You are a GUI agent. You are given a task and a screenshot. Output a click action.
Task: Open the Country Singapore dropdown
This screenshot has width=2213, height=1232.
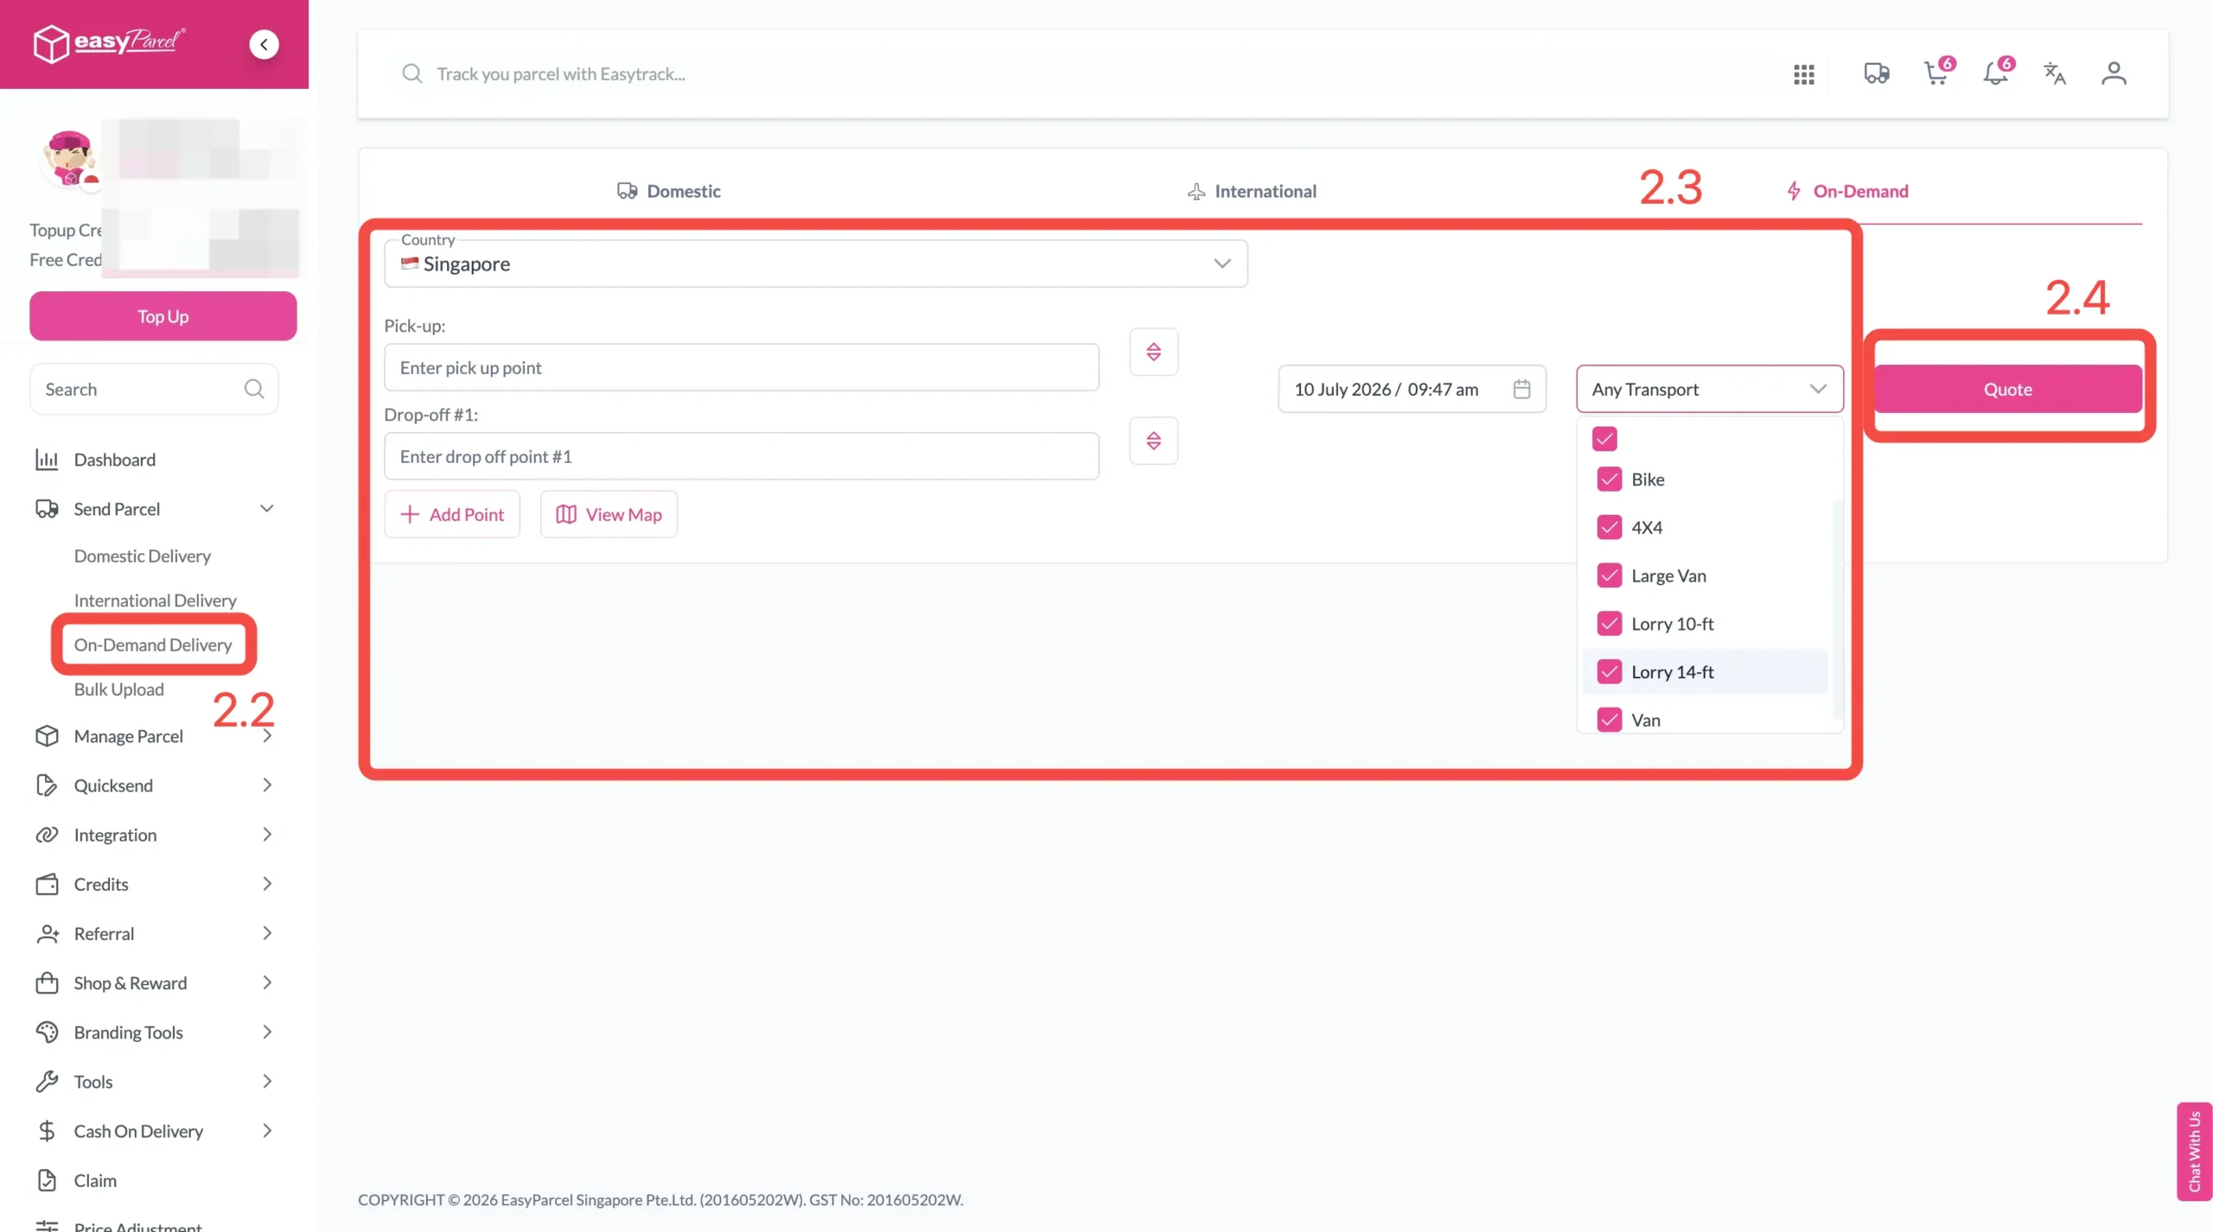point(815,264)
